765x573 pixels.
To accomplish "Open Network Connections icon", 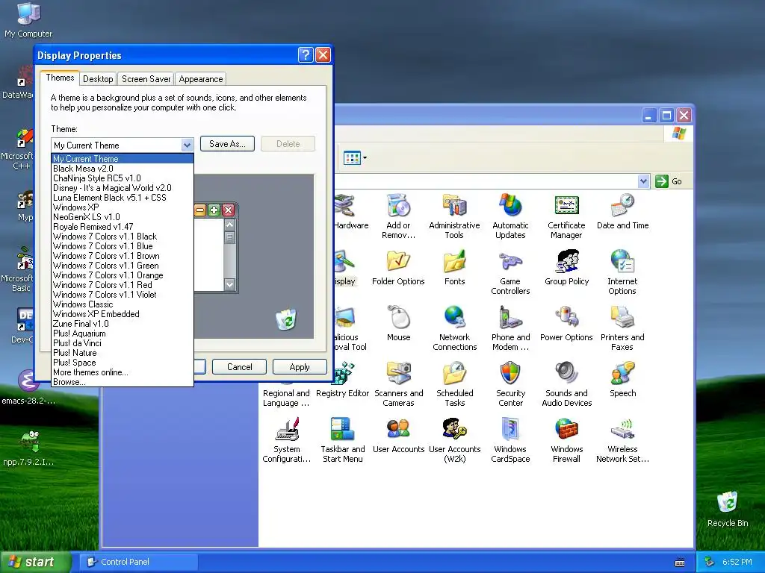I will click(x=454, y=328).
